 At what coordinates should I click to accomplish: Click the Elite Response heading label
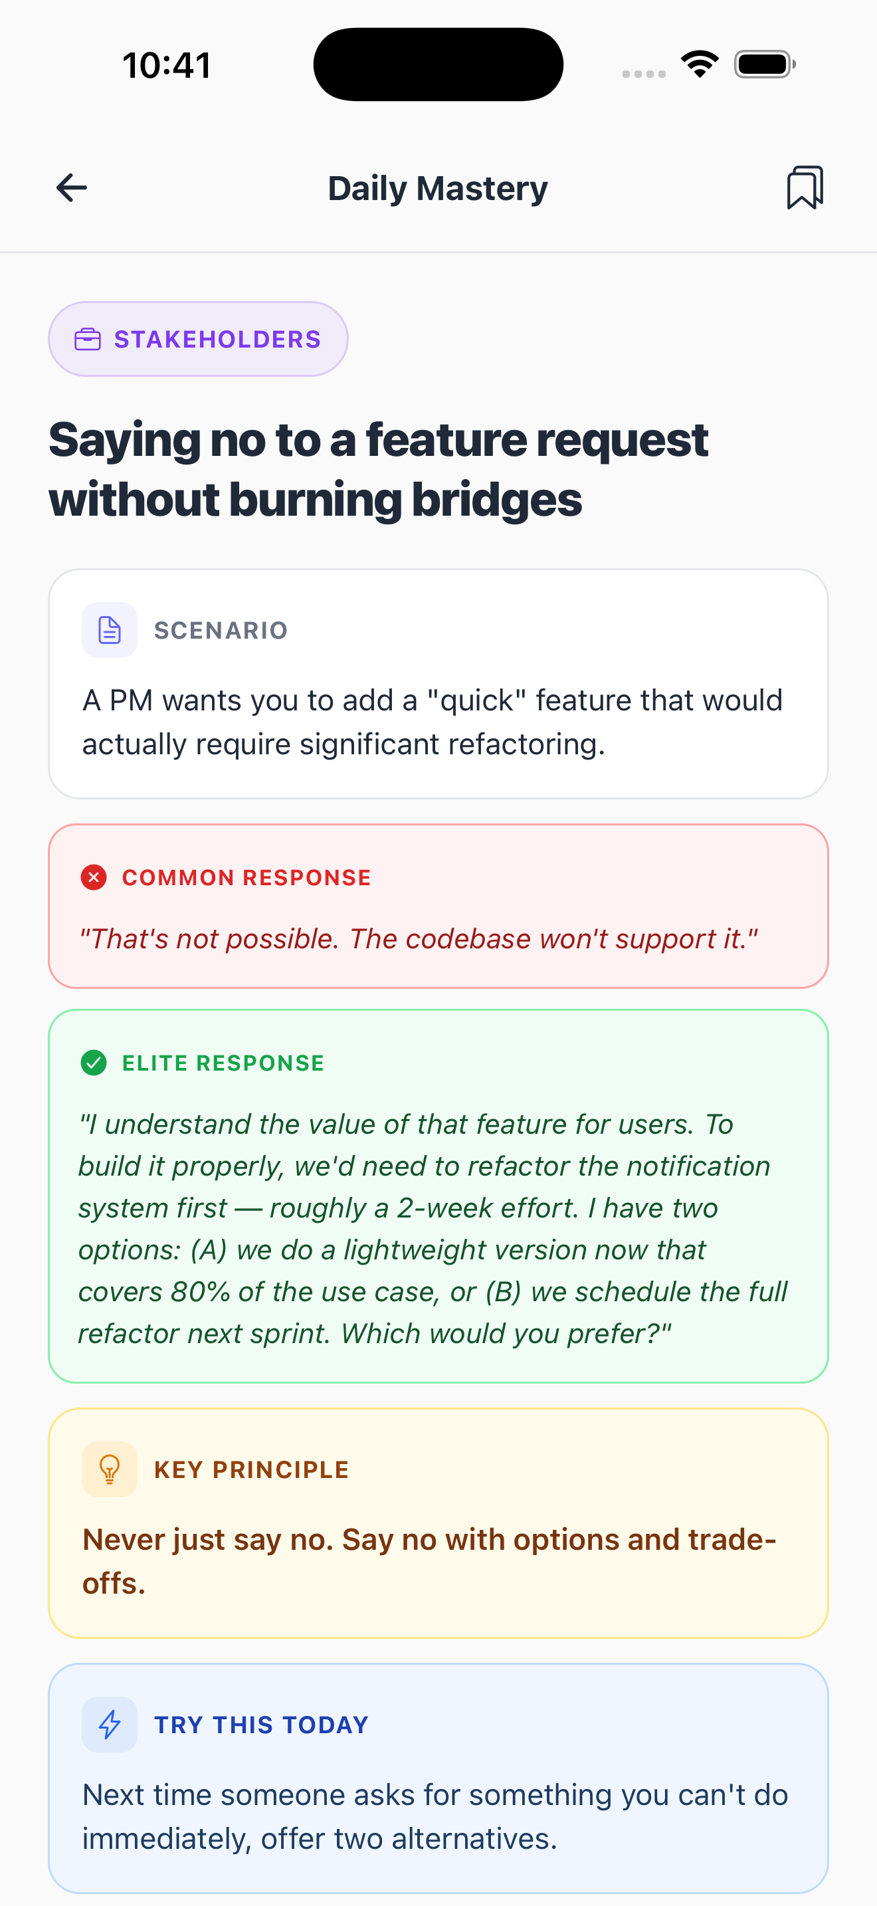[223, 1063]
